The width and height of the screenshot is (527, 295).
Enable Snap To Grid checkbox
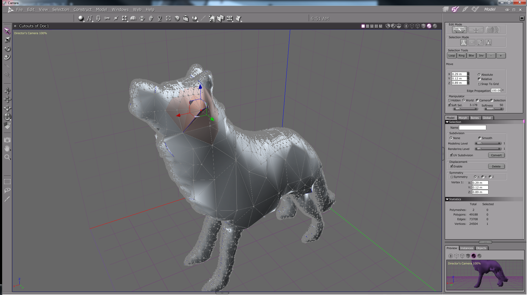coord(479,84)
